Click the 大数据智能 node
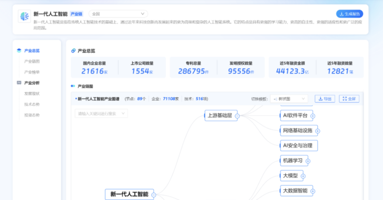383x200 pixels. [295, 191]
